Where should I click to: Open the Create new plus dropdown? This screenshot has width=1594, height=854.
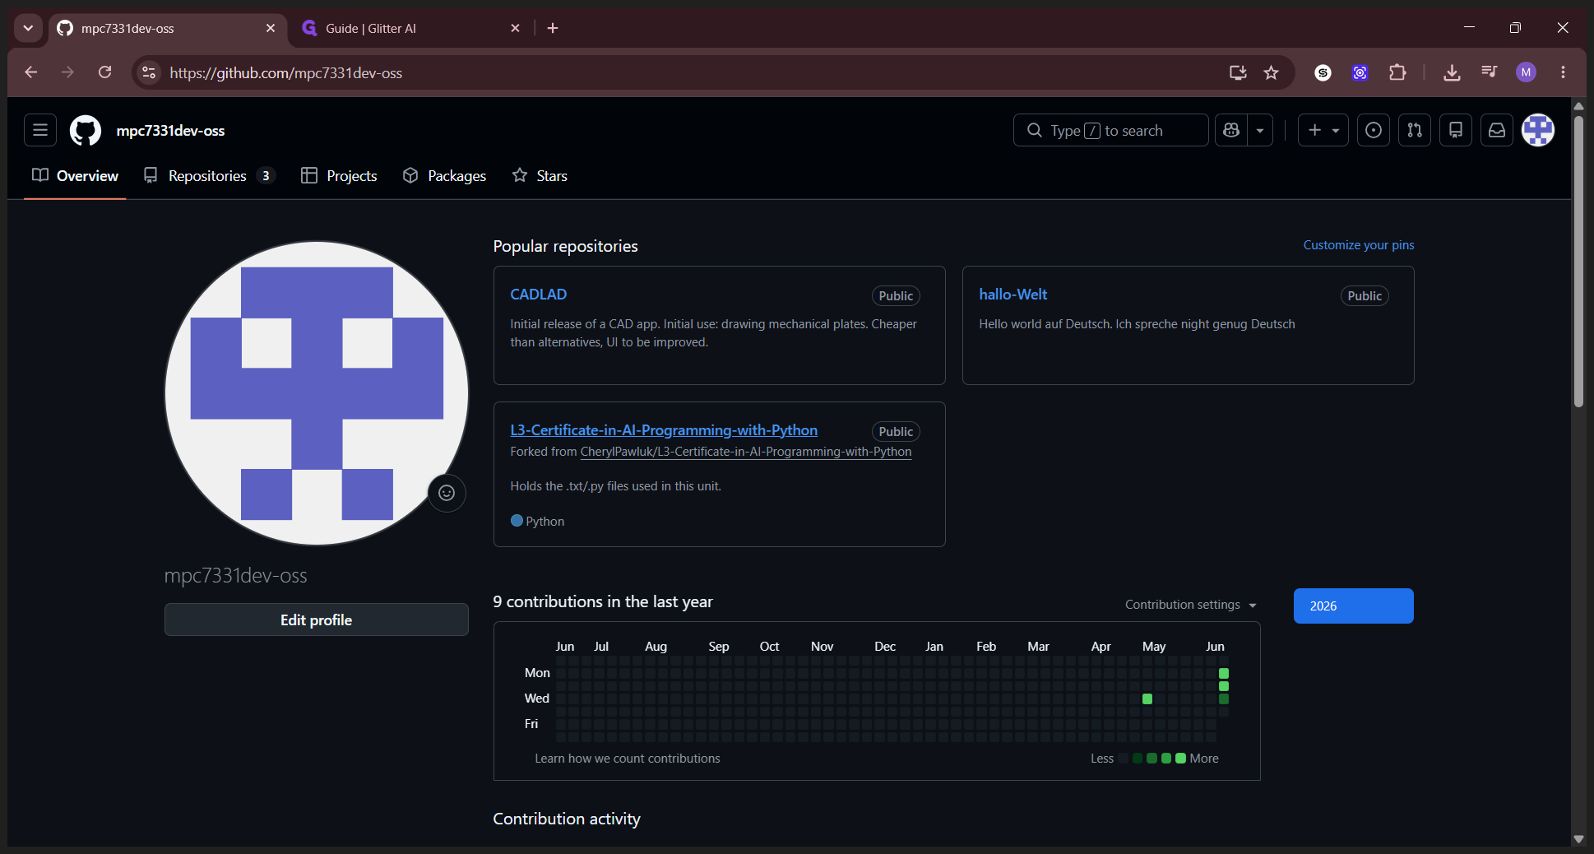click(1323, 130)
